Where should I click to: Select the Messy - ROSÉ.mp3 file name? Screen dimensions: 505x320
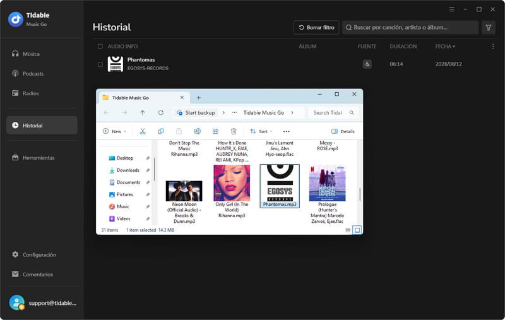(327, 146)
